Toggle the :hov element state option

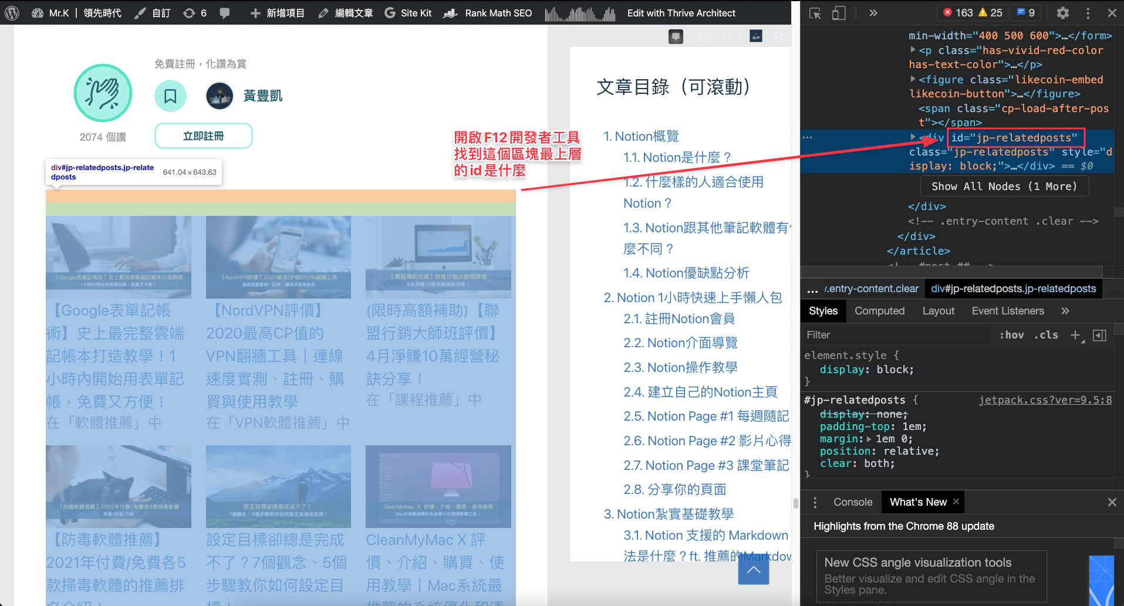[1012, 335]
